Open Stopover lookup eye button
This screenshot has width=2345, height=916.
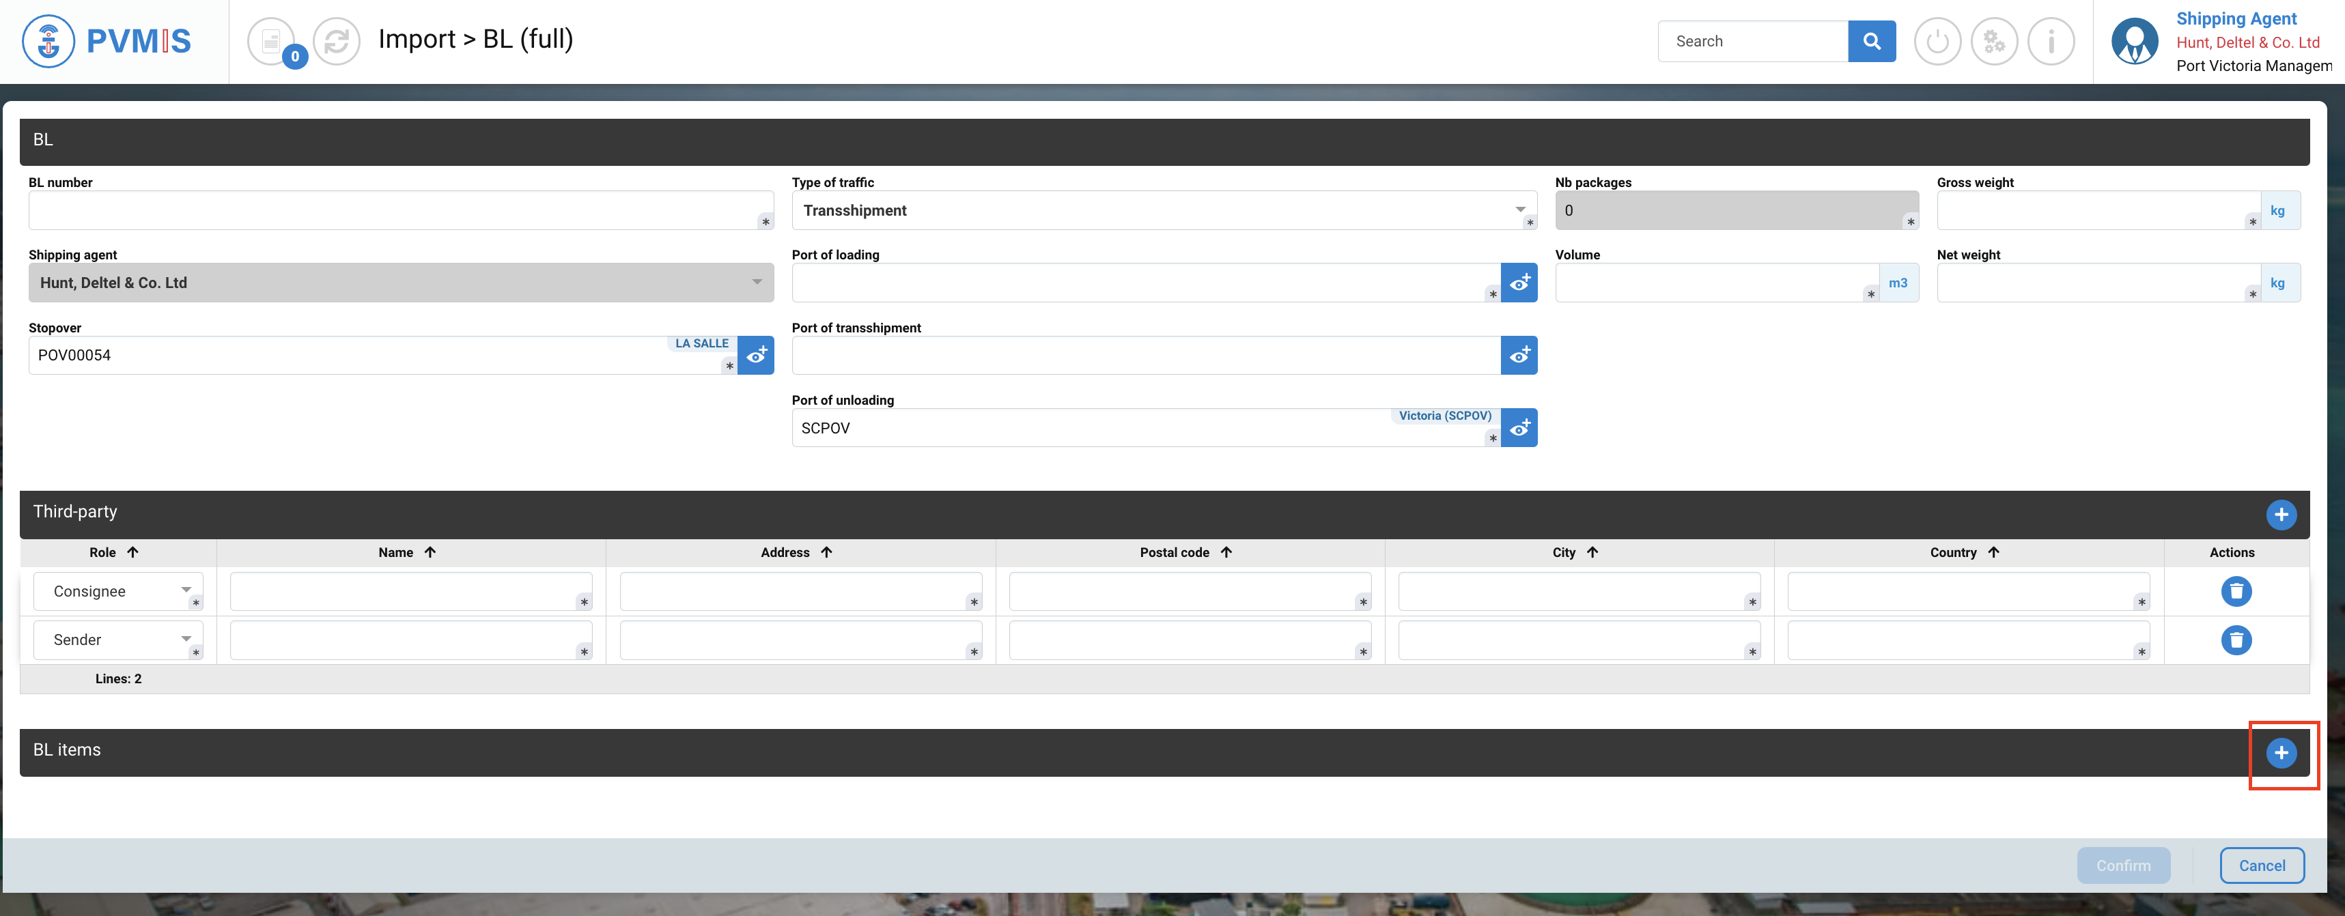[755, 355]
